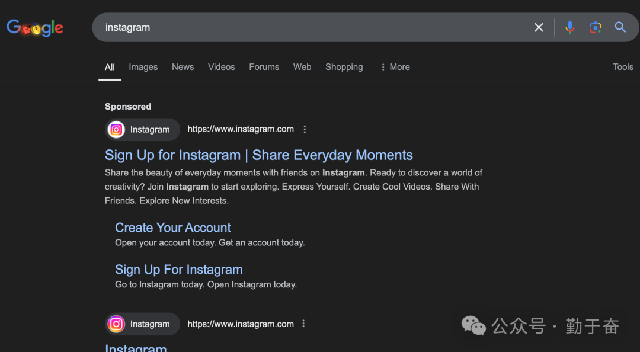Open three-dot options for first sponsored result

coord(305,129)
